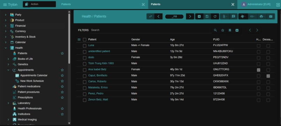
Task: Click the logout icon
Action: click(x=278, y=5)
